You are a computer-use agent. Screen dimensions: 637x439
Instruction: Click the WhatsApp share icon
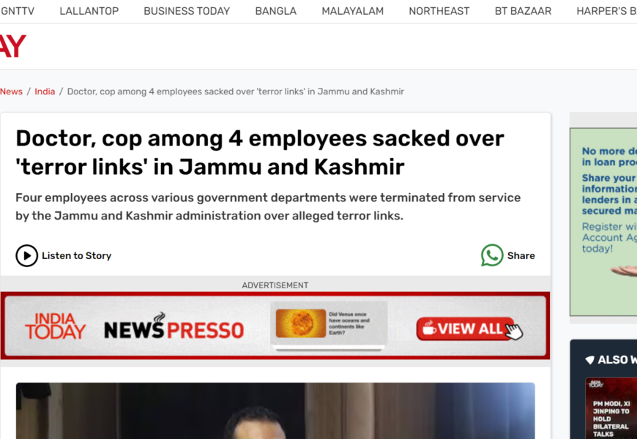[x=492, y=255]
